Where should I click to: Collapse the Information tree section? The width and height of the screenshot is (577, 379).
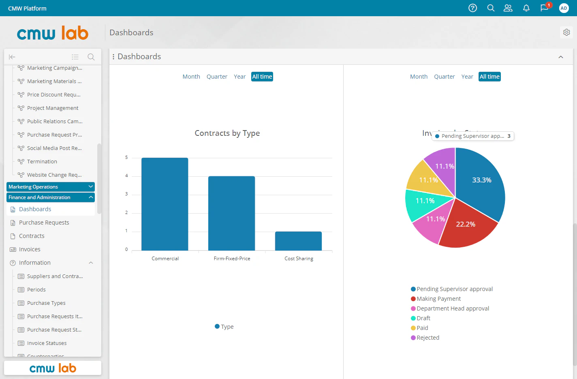pos(91,263)
